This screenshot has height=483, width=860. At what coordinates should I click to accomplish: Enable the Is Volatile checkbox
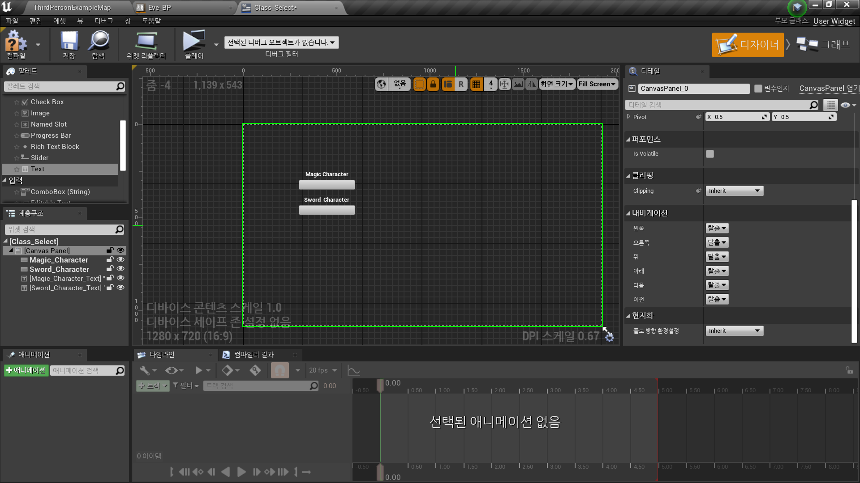tap(709, 153)
